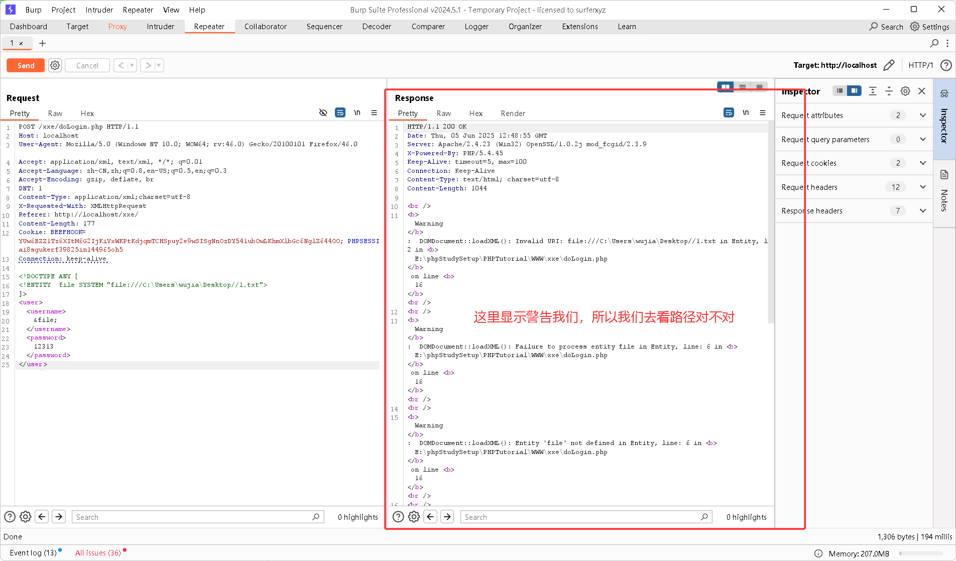Click the orange Send button

26,65
